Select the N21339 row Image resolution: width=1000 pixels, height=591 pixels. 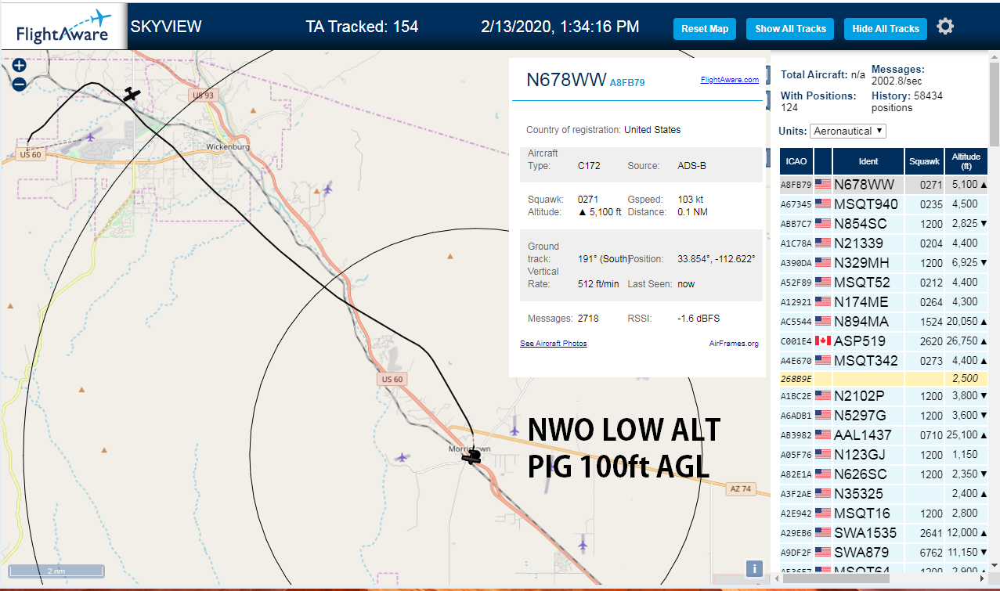click(x=884, y=243)
